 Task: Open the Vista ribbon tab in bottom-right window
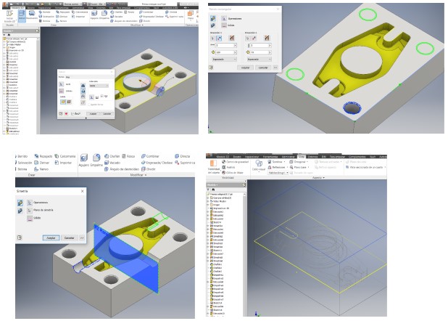click(x=302, y=157)
